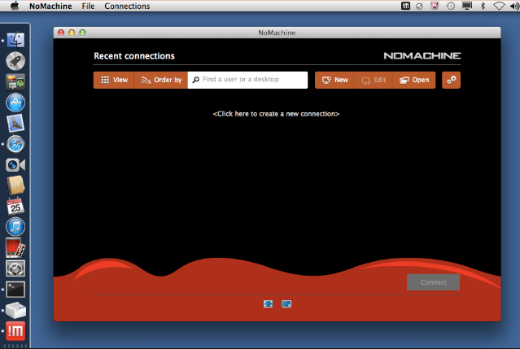
Task: Click the 'Click here to create a new connection' link
Action: (276, 114)
